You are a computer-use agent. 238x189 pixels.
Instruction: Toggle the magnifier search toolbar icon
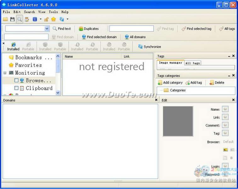20,19
